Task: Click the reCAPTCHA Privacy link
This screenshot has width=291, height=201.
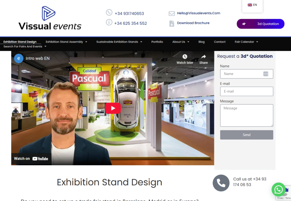Action: 280,198
